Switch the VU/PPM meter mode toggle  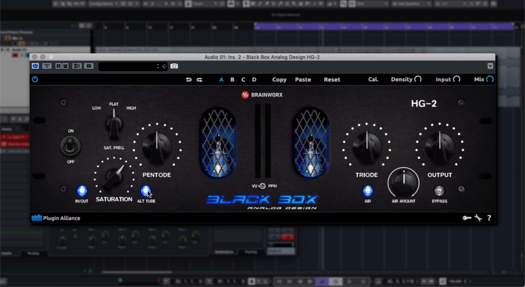pos(262,186)
